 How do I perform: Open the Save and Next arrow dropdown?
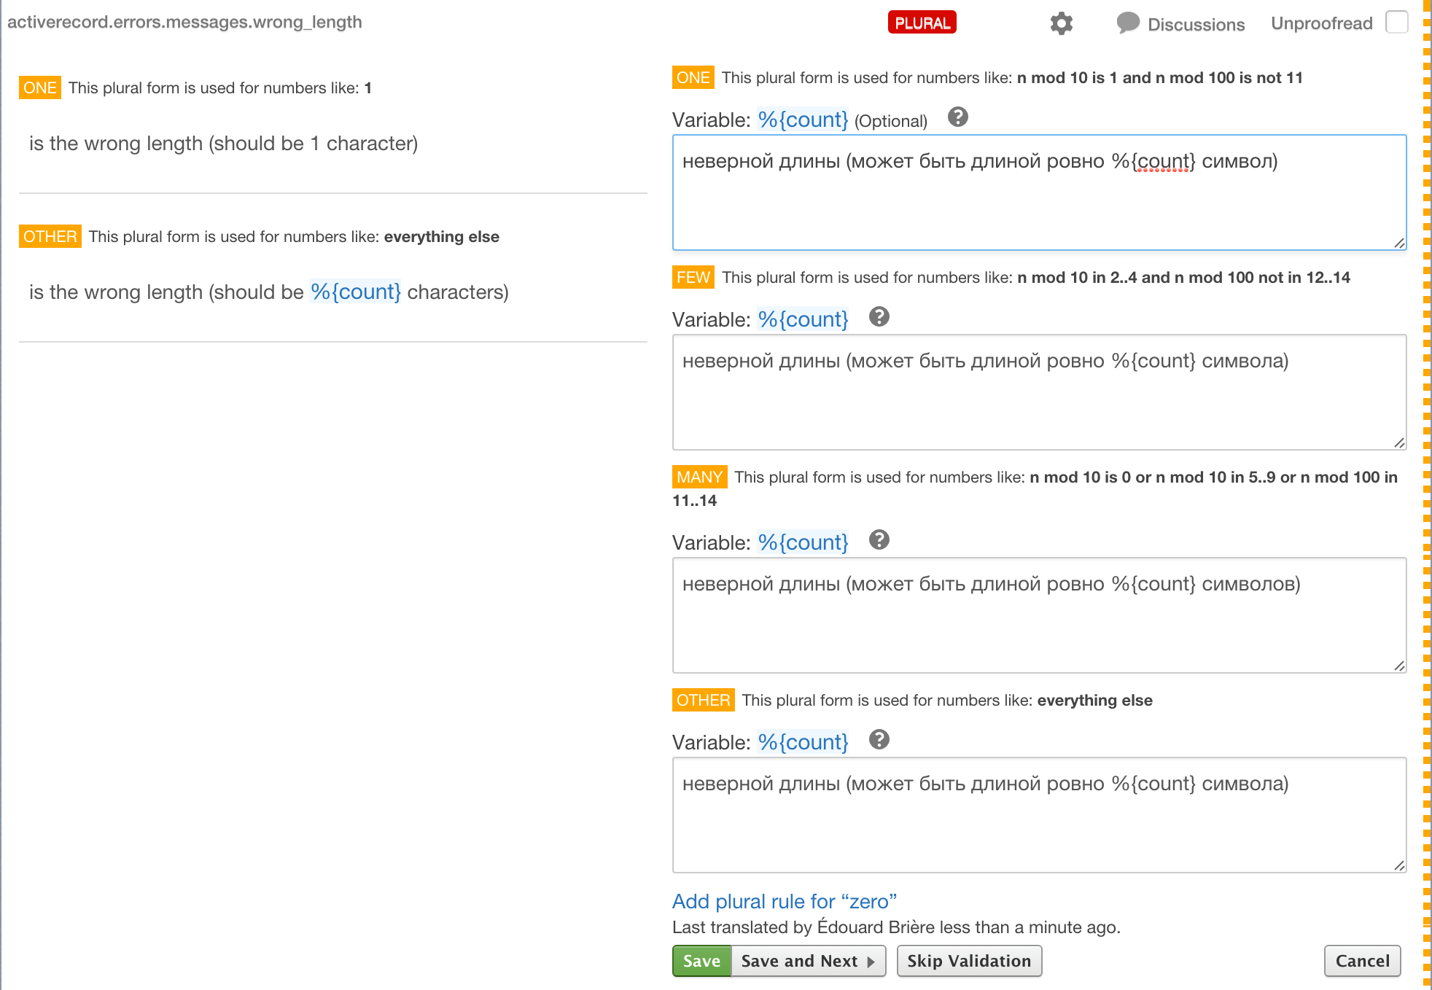pyautogui.click(x=871, y=962)
